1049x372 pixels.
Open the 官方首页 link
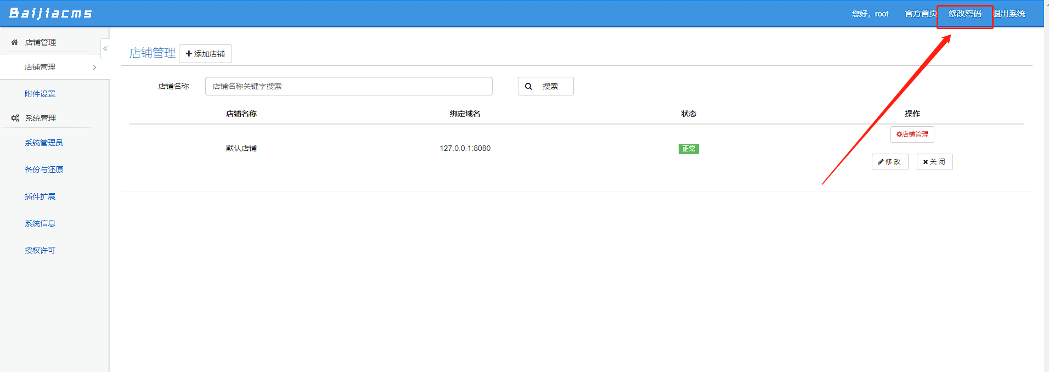pos(921,14)
